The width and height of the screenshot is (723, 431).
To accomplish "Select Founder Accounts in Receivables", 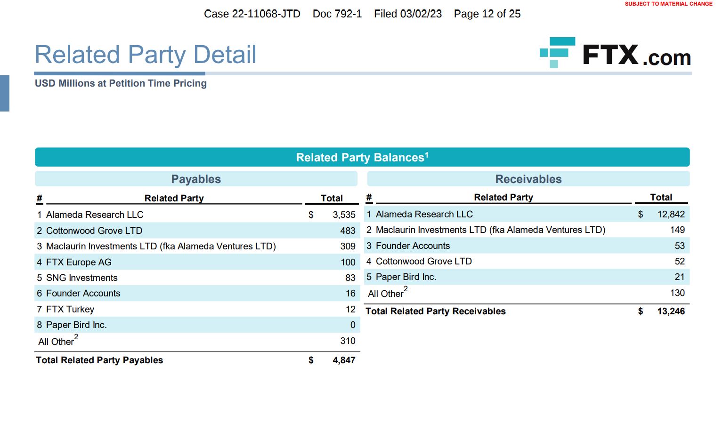I will coord(413,246).
